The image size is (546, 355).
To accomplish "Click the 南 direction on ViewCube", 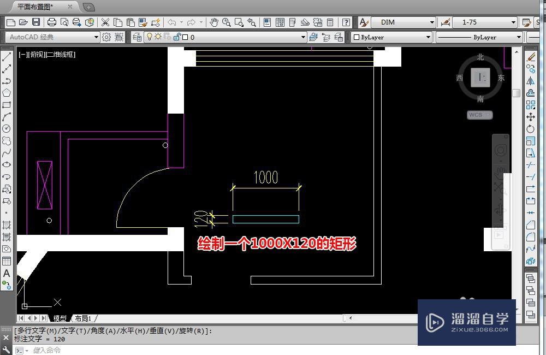I will [480, 99].
